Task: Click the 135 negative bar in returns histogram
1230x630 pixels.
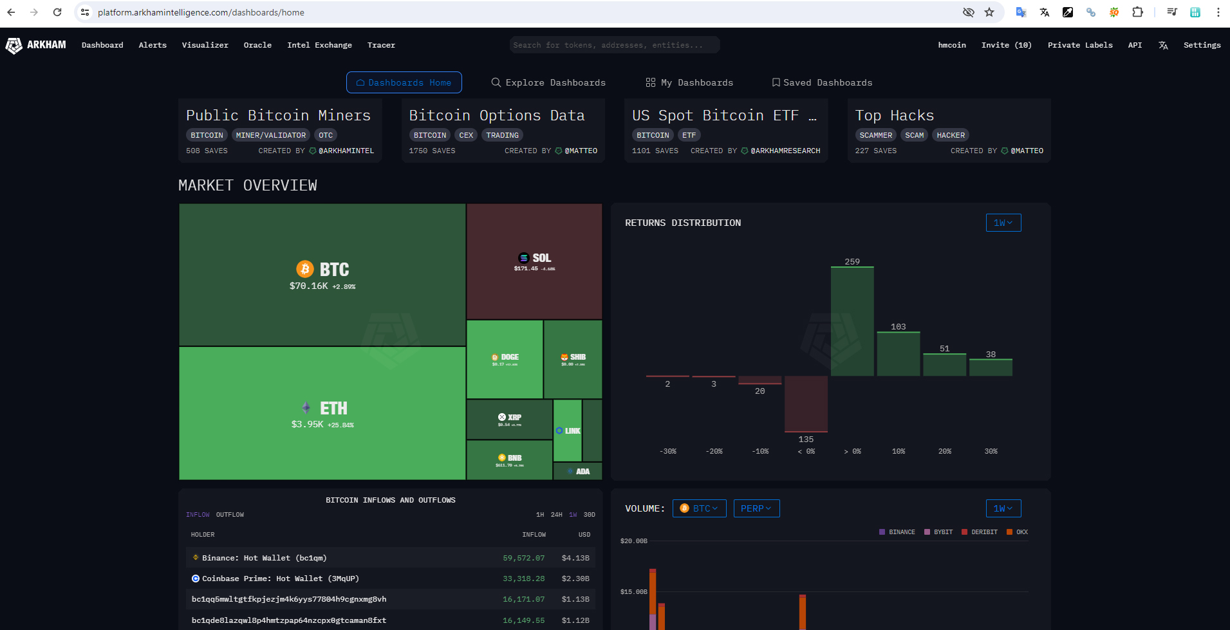Action: [806, 404]
